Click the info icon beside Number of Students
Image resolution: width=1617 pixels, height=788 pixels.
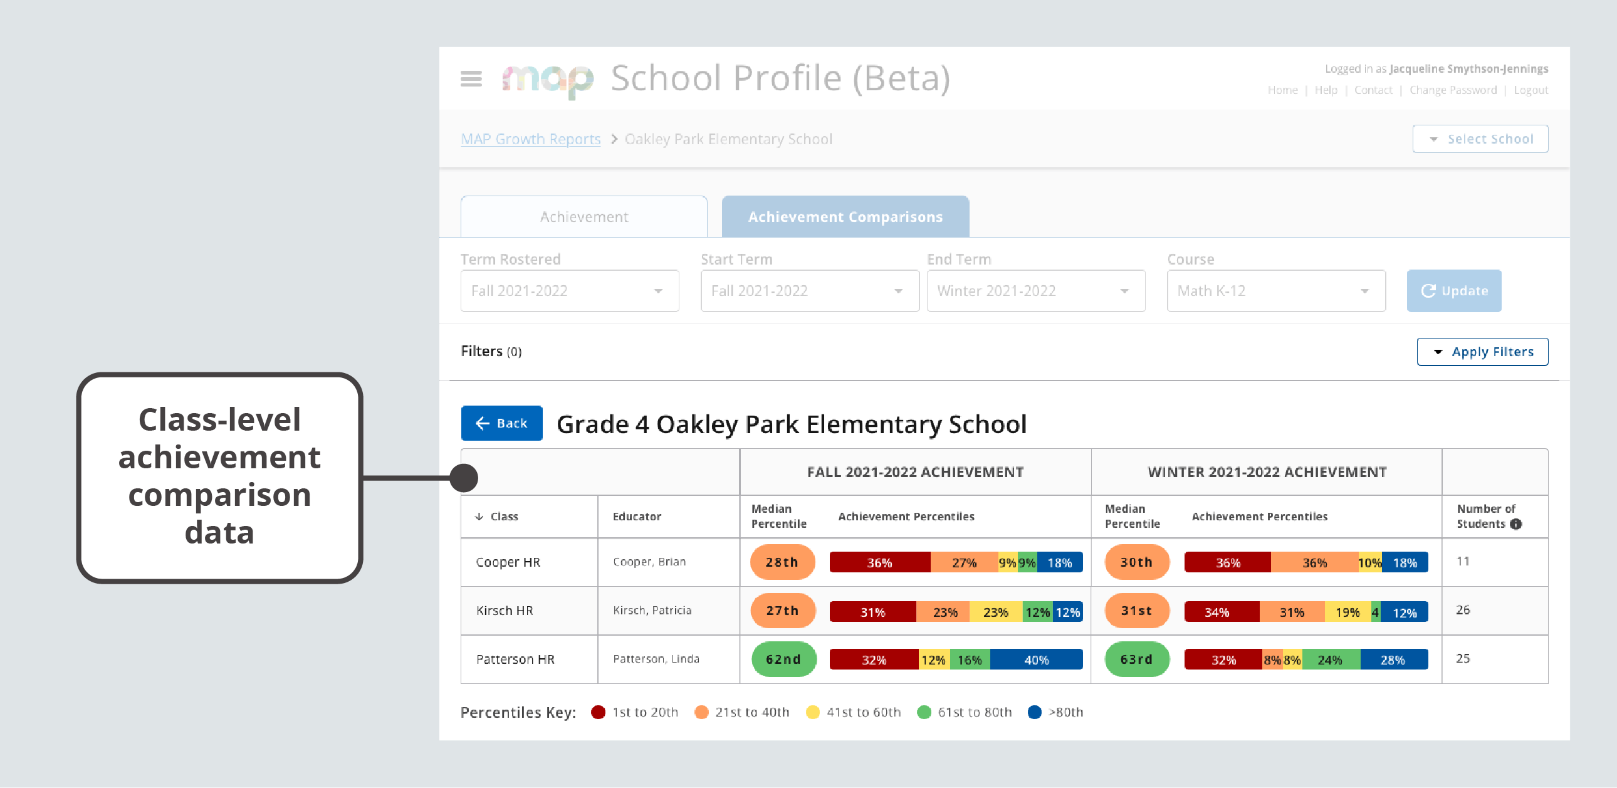point(1517,524)
